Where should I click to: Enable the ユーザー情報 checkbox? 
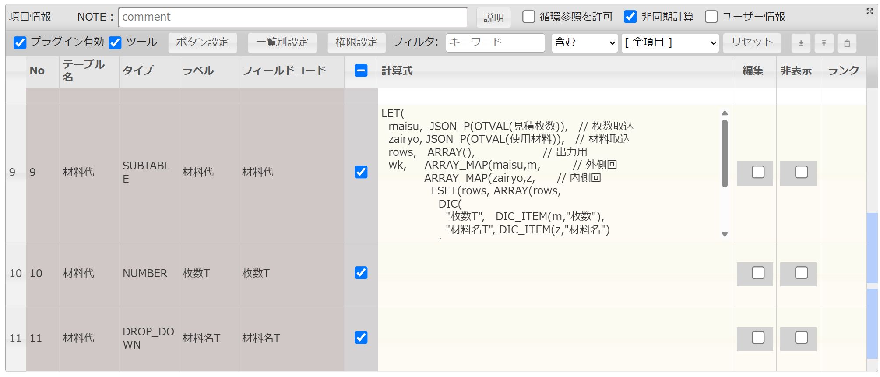[711, 17]
